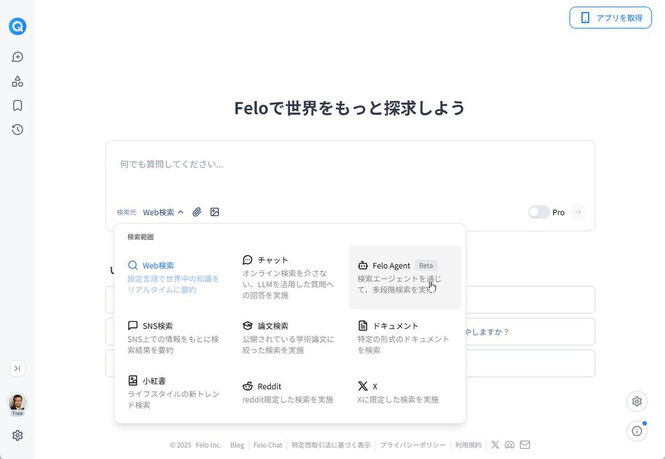The image size is (665, 459).
Task: Open the sidebar settings gear at the bottom left
Action: tap(18, 435)
